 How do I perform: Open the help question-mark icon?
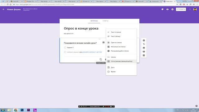click(197, 106)
